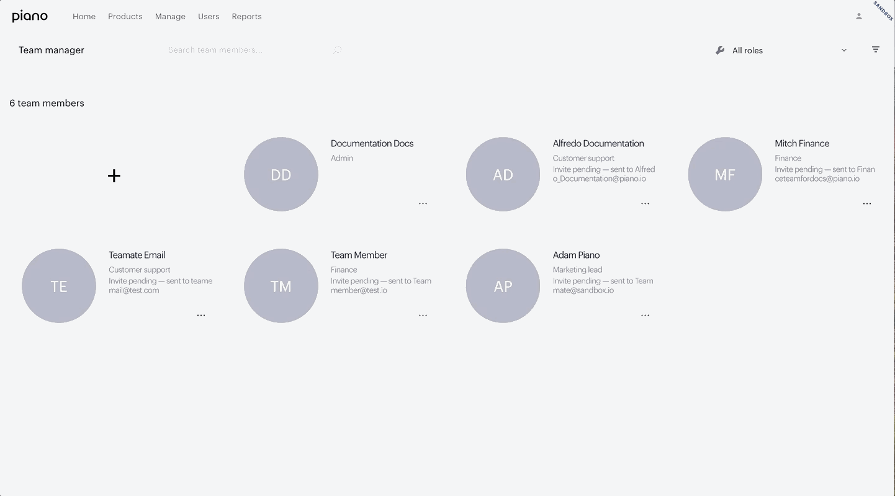Viewport: 895px width, 496px height.
Task: Click the Home link
Action: click(84, 16)
